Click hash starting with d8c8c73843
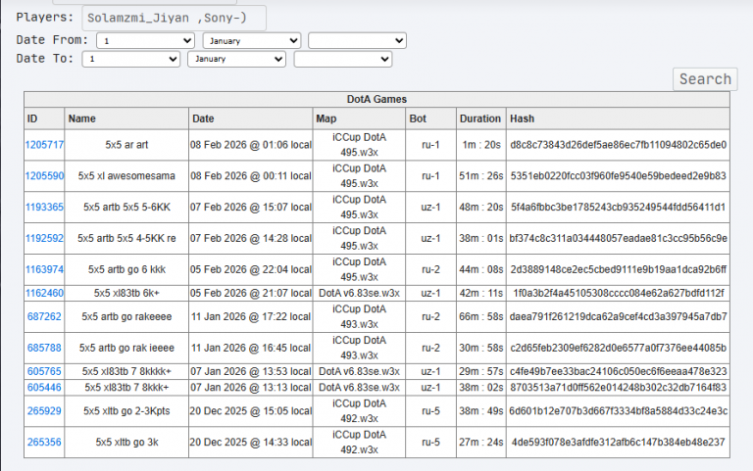753x471 pixels. coord(618,145)
